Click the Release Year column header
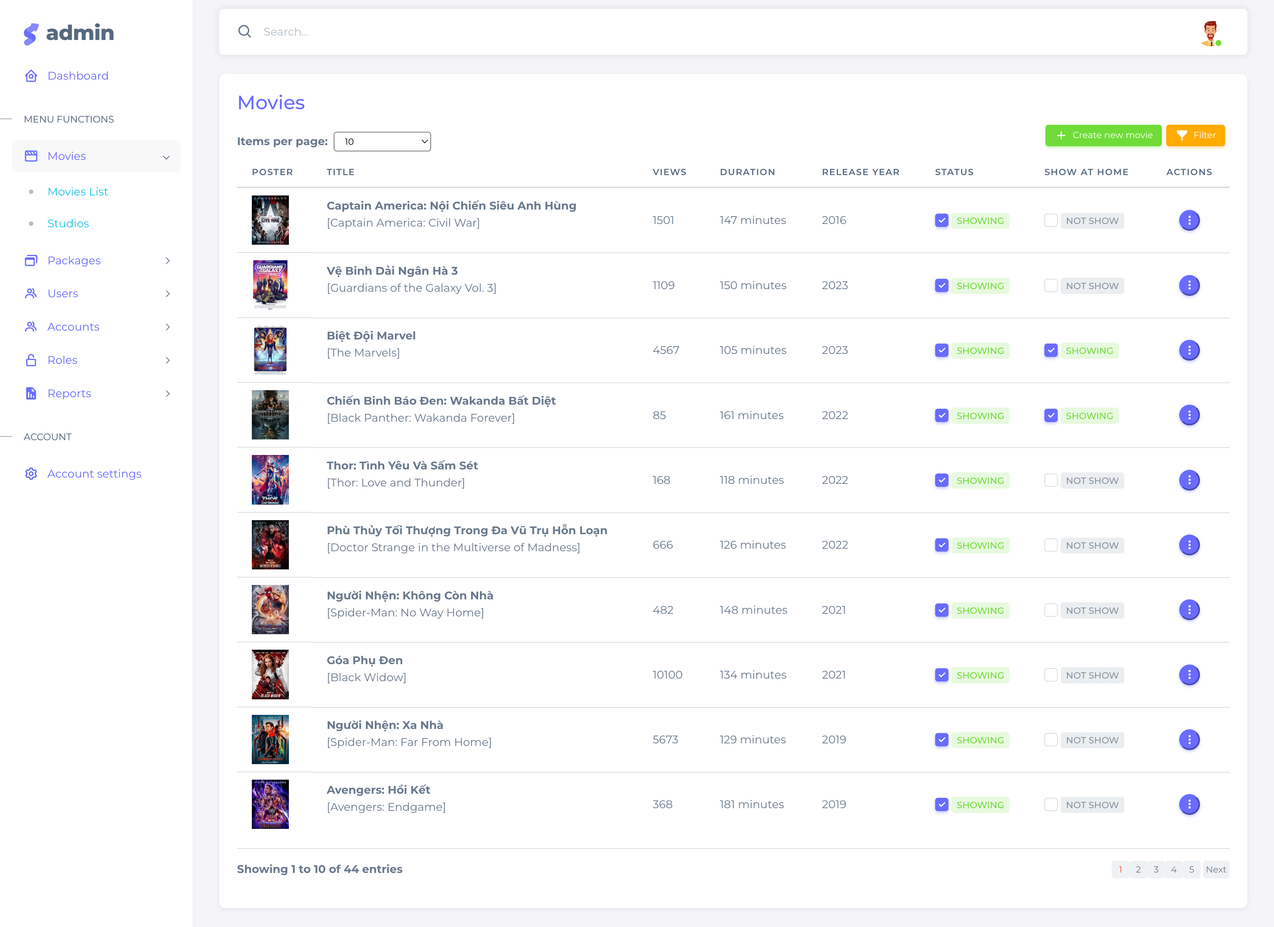This screenshot has width=1274, height=927. point(860,172)
